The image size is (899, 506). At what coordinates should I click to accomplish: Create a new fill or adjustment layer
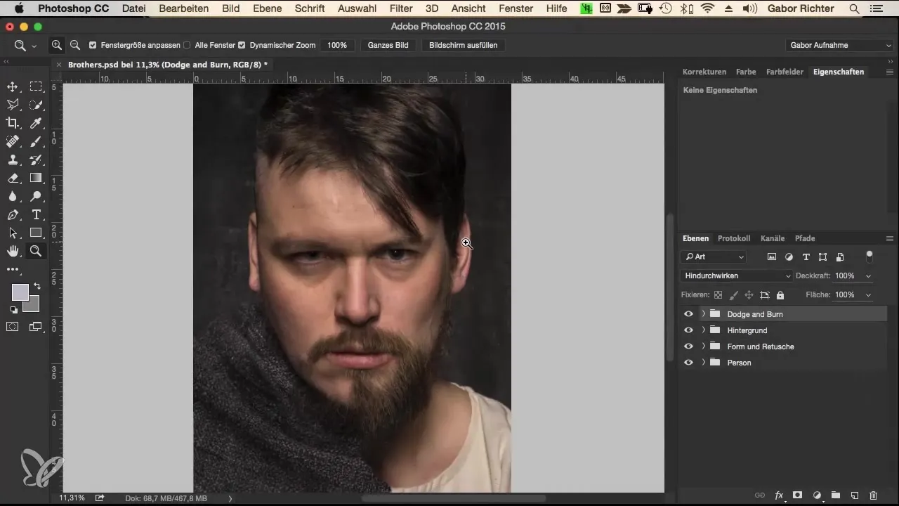pos(817,495)
